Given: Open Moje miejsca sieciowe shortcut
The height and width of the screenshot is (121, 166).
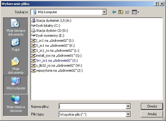Looking at the screenshot, I should 16,104.
